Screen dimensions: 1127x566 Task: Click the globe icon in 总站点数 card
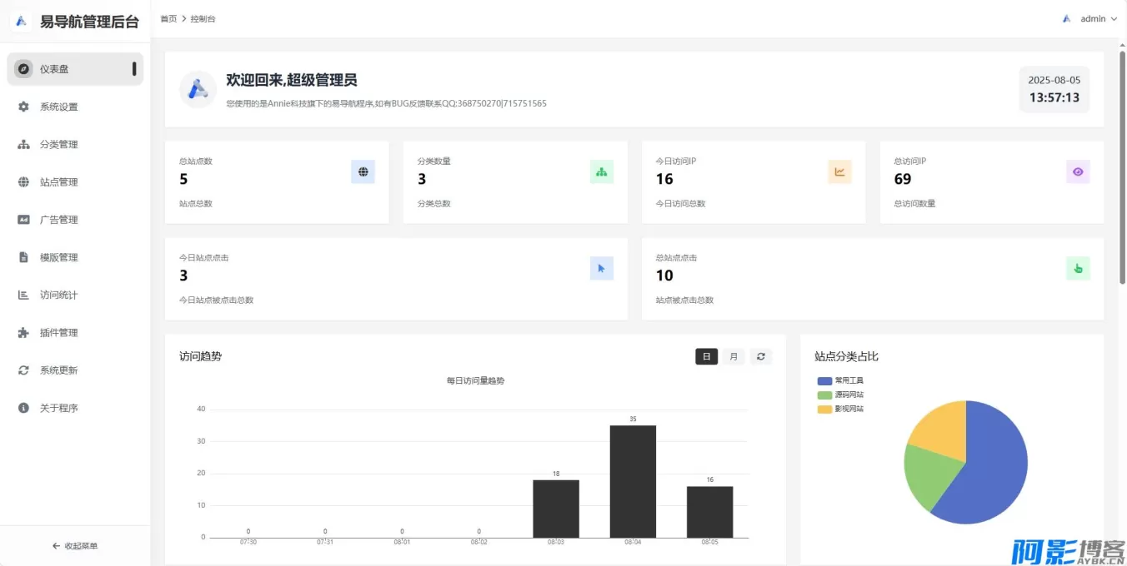pos(363,172)
